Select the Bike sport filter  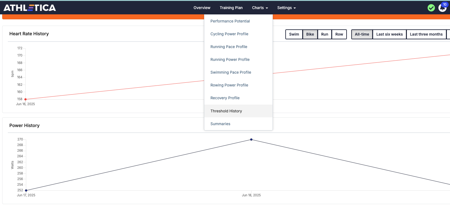click(310, 34)
